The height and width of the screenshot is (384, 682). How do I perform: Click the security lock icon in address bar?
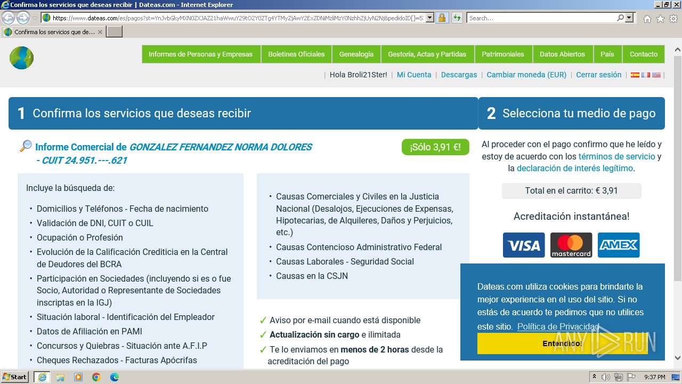442,18
